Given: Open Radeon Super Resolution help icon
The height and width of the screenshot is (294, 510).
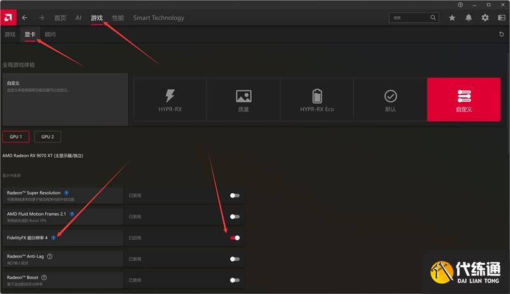Looking at the screenshot, I should (x=66, y=193).
